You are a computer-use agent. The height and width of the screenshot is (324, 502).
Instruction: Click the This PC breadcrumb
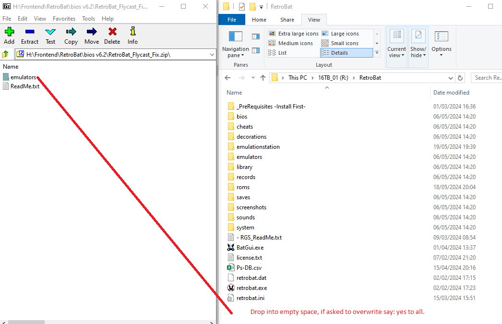298,78
